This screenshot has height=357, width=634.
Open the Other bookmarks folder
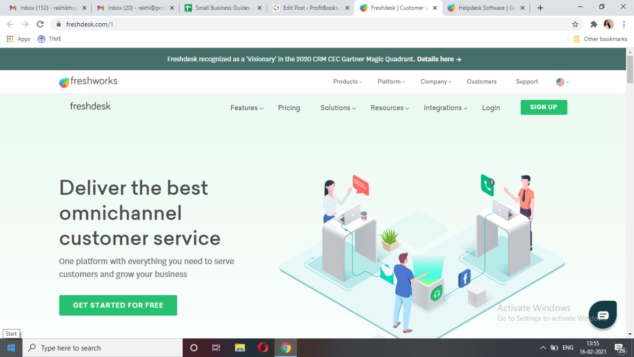tap(600, 39)
